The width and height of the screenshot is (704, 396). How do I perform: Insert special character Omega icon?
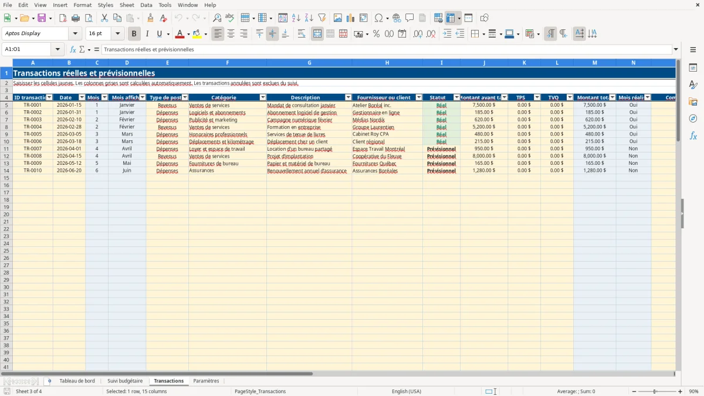tap(379, 18)
